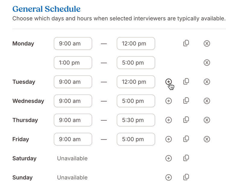Open Monday 1:00 pm start time

[x=73, y=63]
